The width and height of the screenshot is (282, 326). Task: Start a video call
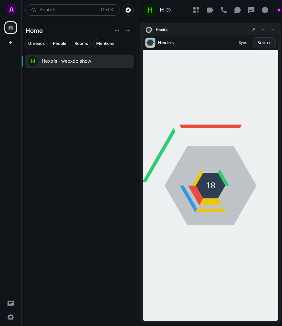[x=210, y=10]
